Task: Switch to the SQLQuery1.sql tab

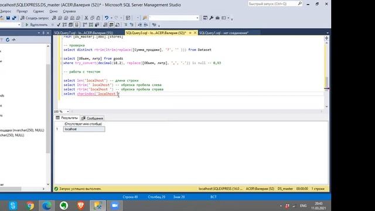Action: pyautogui.click(x=224, y=33)
